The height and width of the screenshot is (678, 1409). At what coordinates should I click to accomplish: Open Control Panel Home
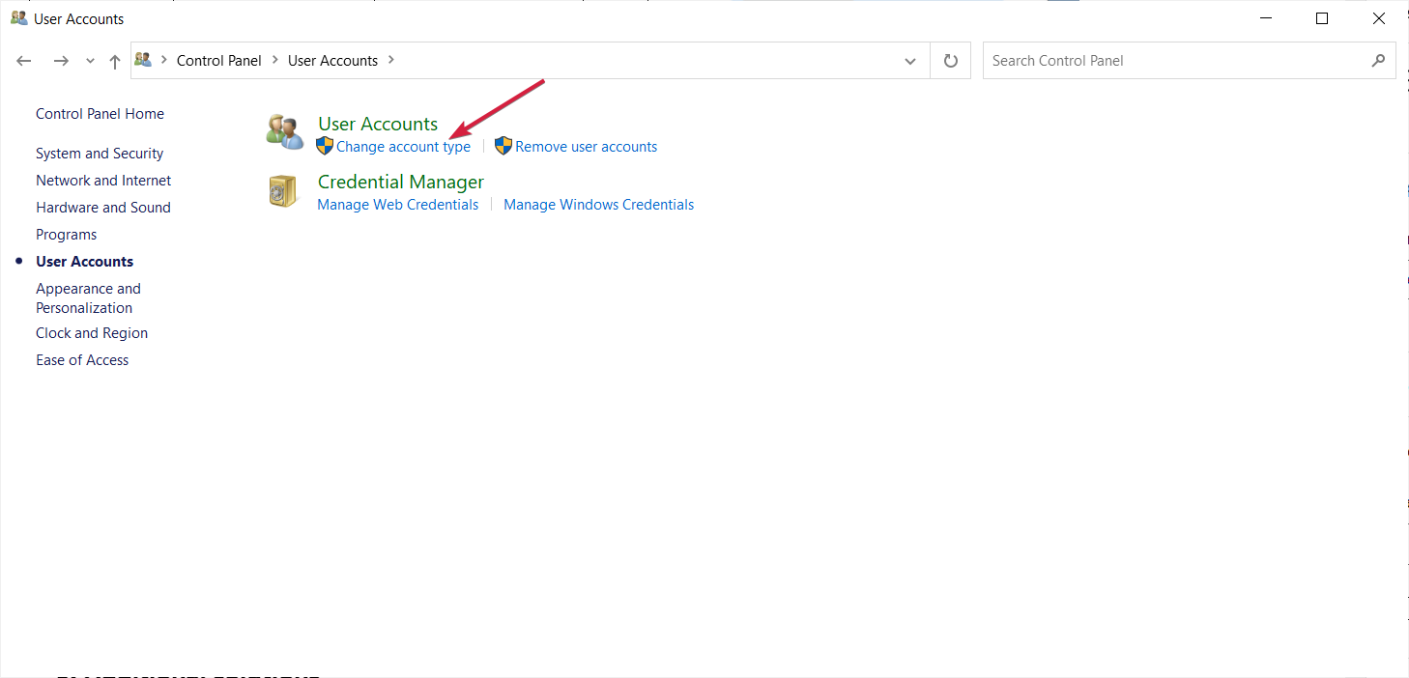[100, 114]
